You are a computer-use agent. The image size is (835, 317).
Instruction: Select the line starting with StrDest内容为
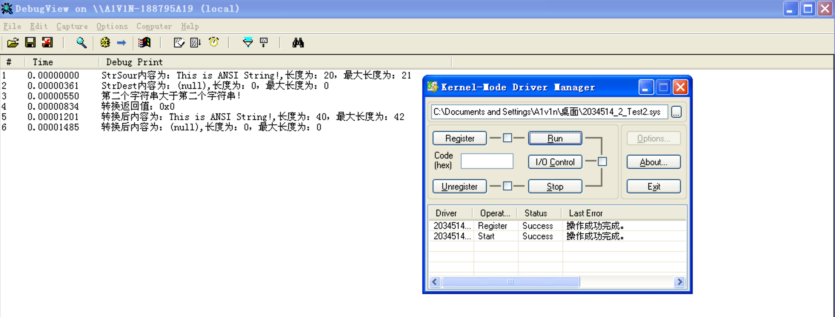[215, 86]
